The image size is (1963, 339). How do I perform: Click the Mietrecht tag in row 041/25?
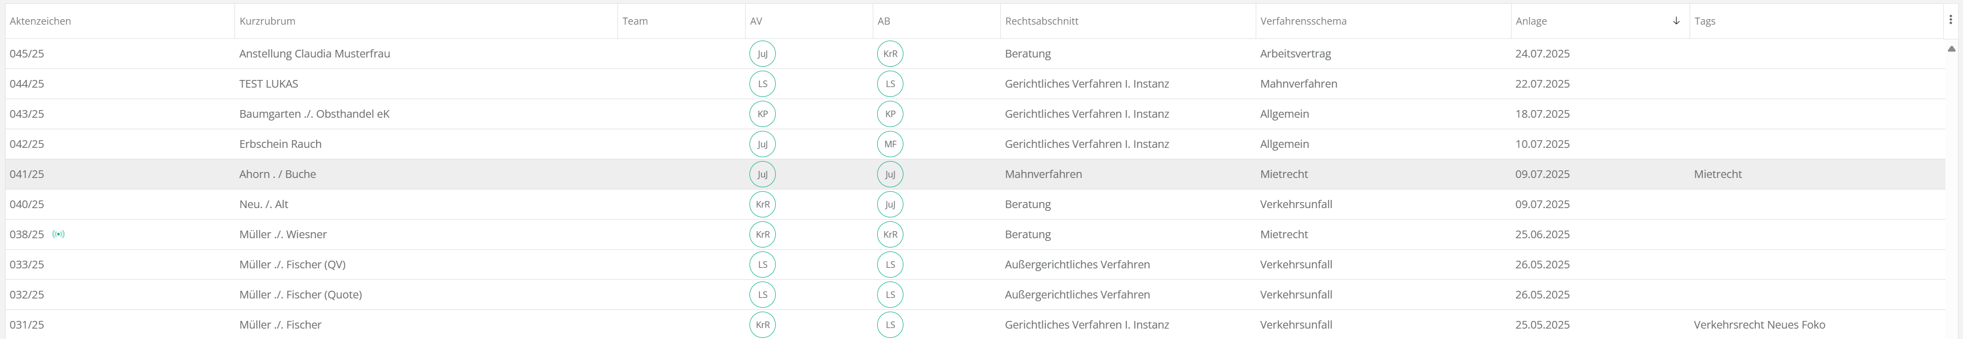tap(1717, 175)
